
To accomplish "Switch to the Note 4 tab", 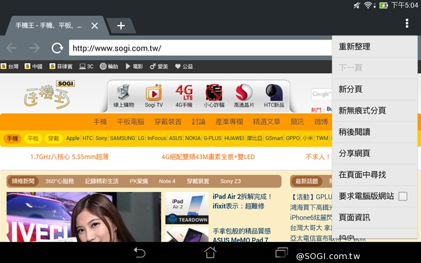I will click(167, 181).
